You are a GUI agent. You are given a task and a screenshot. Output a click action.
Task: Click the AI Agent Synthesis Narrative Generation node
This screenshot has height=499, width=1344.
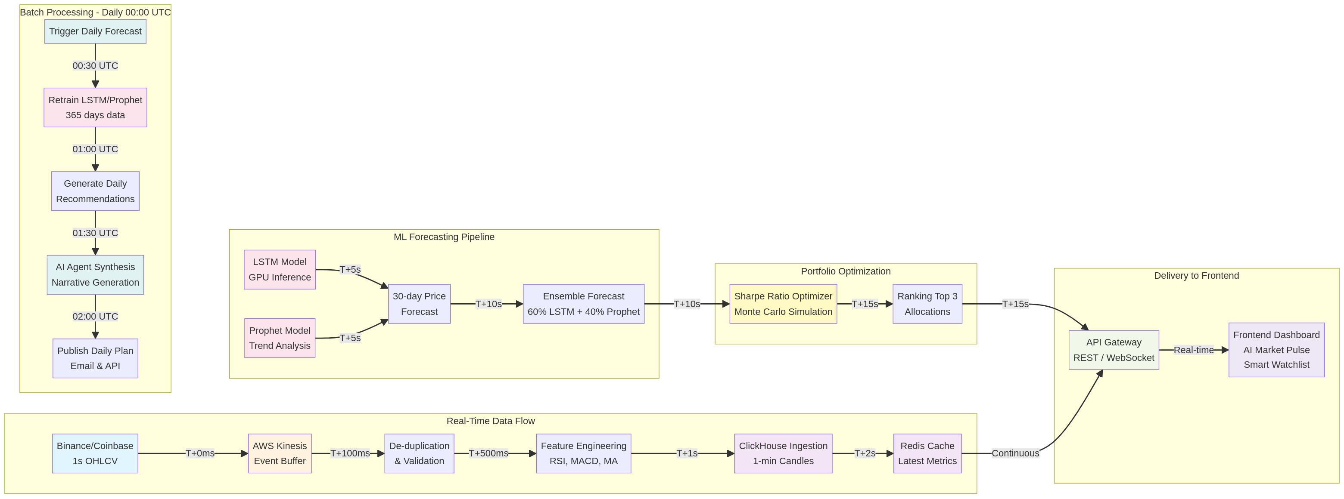tap(95, 274)
